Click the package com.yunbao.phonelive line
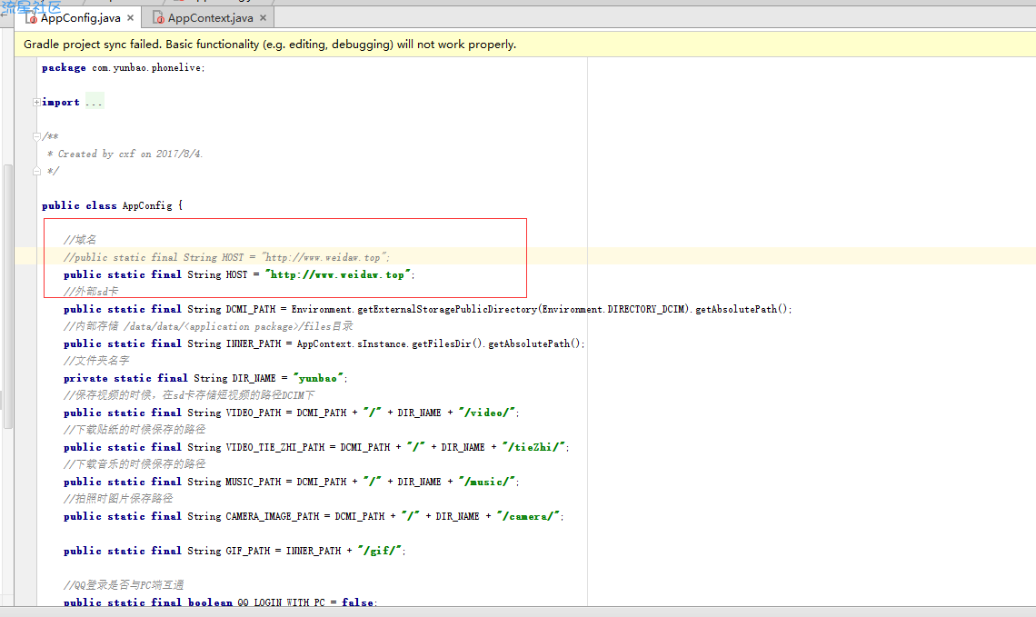 click(x=124, y=67)
